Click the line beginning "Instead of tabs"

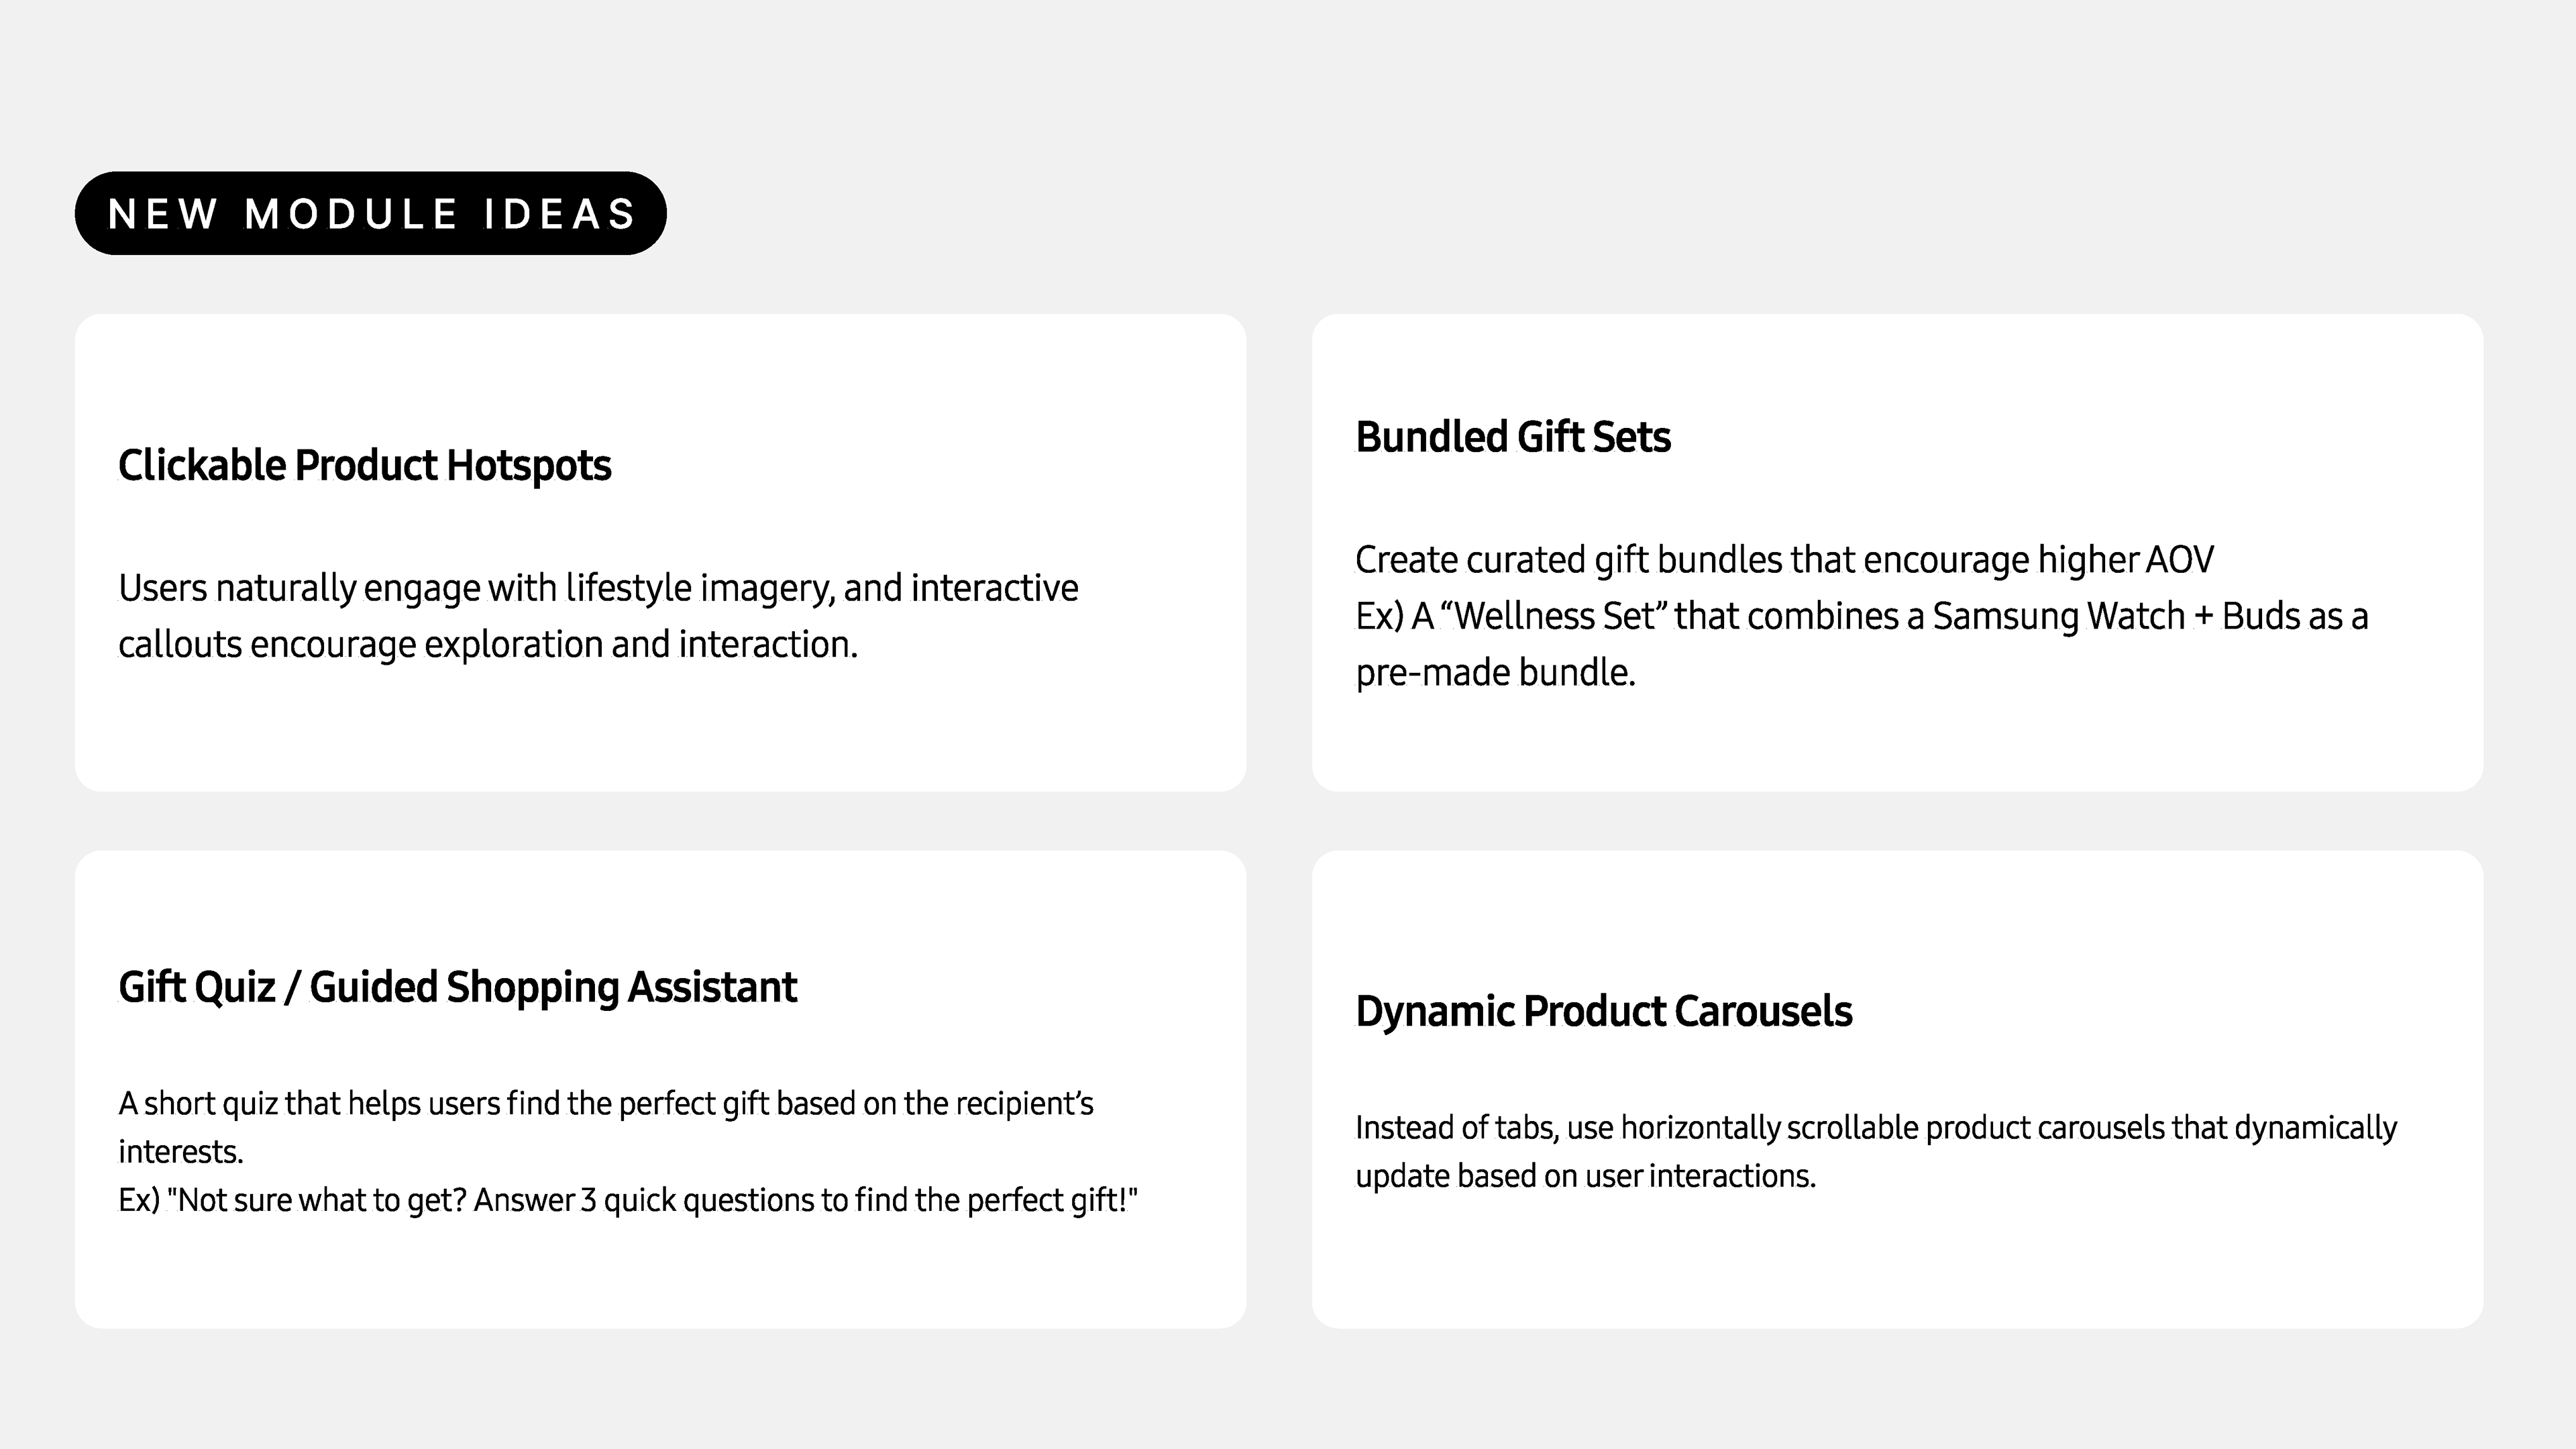1875,1127
